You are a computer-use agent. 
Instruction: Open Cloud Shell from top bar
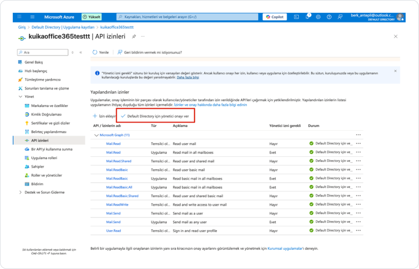coord(296,17)
